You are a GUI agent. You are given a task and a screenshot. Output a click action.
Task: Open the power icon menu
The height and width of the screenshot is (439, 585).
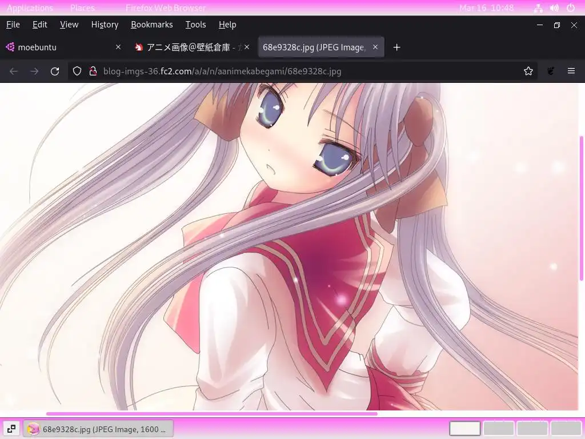571,8
